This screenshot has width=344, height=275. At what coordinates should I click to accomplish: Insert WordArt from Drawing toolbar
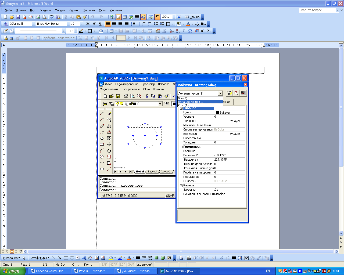[x=84, y=258]
